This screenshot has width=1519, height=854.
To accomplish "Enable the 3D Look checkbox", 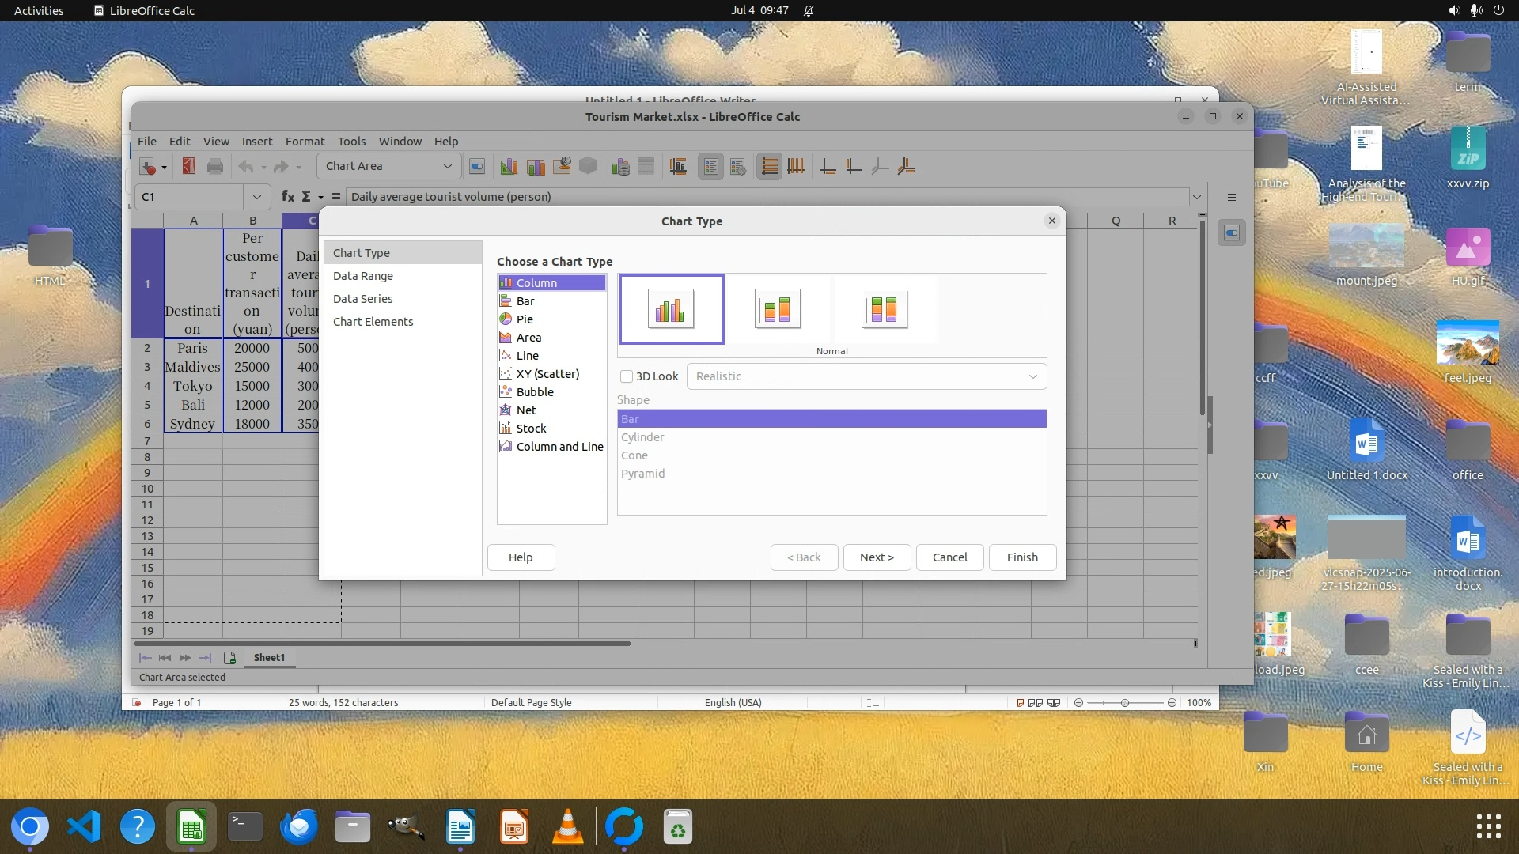I will pos(627,376).
